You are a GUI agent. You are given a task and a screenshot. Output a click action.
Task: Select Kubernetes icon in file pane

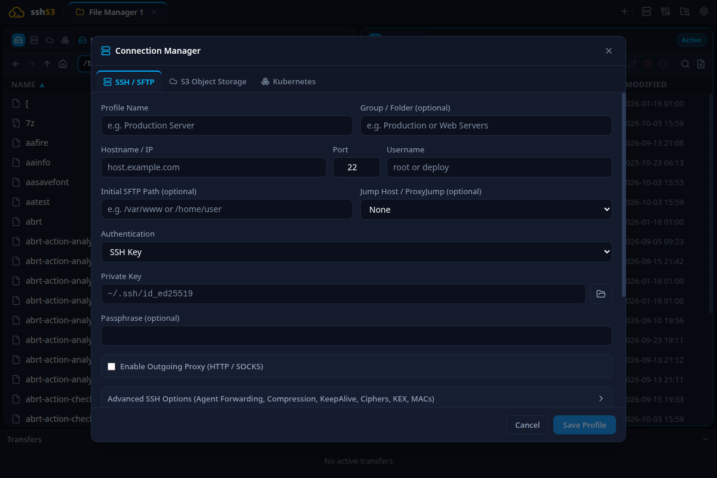pyautogui.click(x=65, y=40)
